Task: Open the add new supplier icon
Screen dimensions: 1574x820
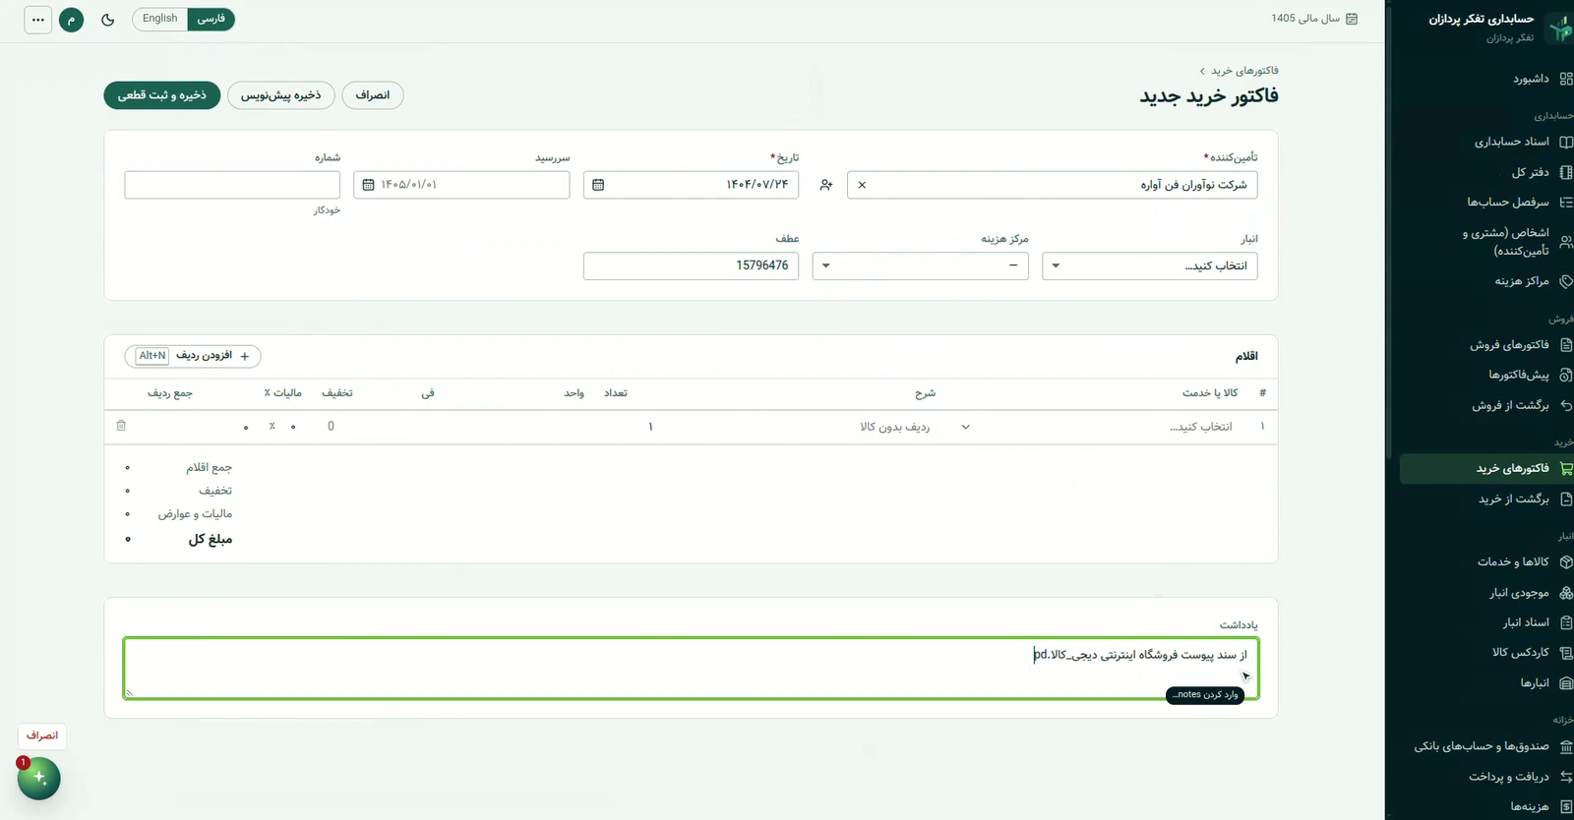Action: coord(826,185)
